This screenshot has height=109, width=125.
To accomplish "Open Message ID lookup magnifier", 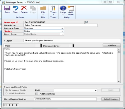I will (x=86, y=22).
